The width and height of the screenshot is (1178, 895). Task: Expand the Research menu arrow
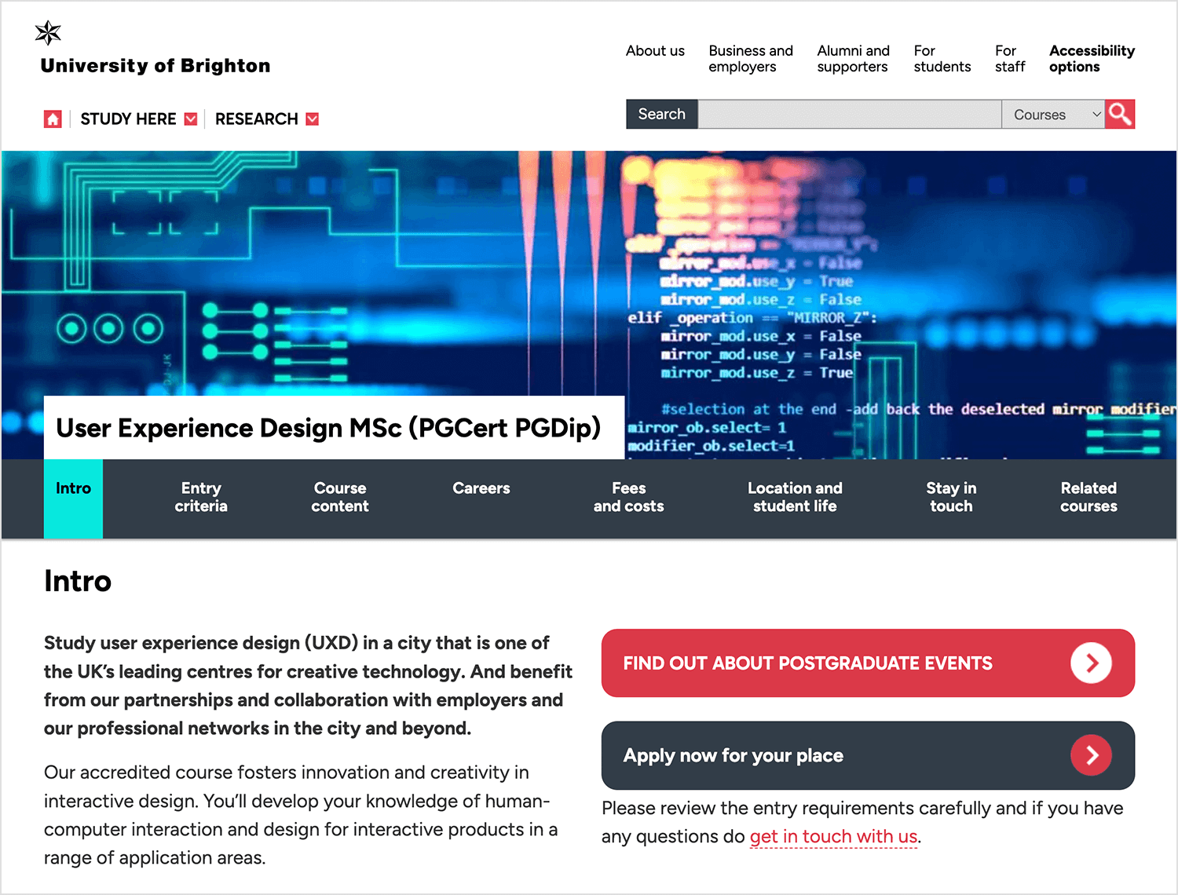(313, 119)
